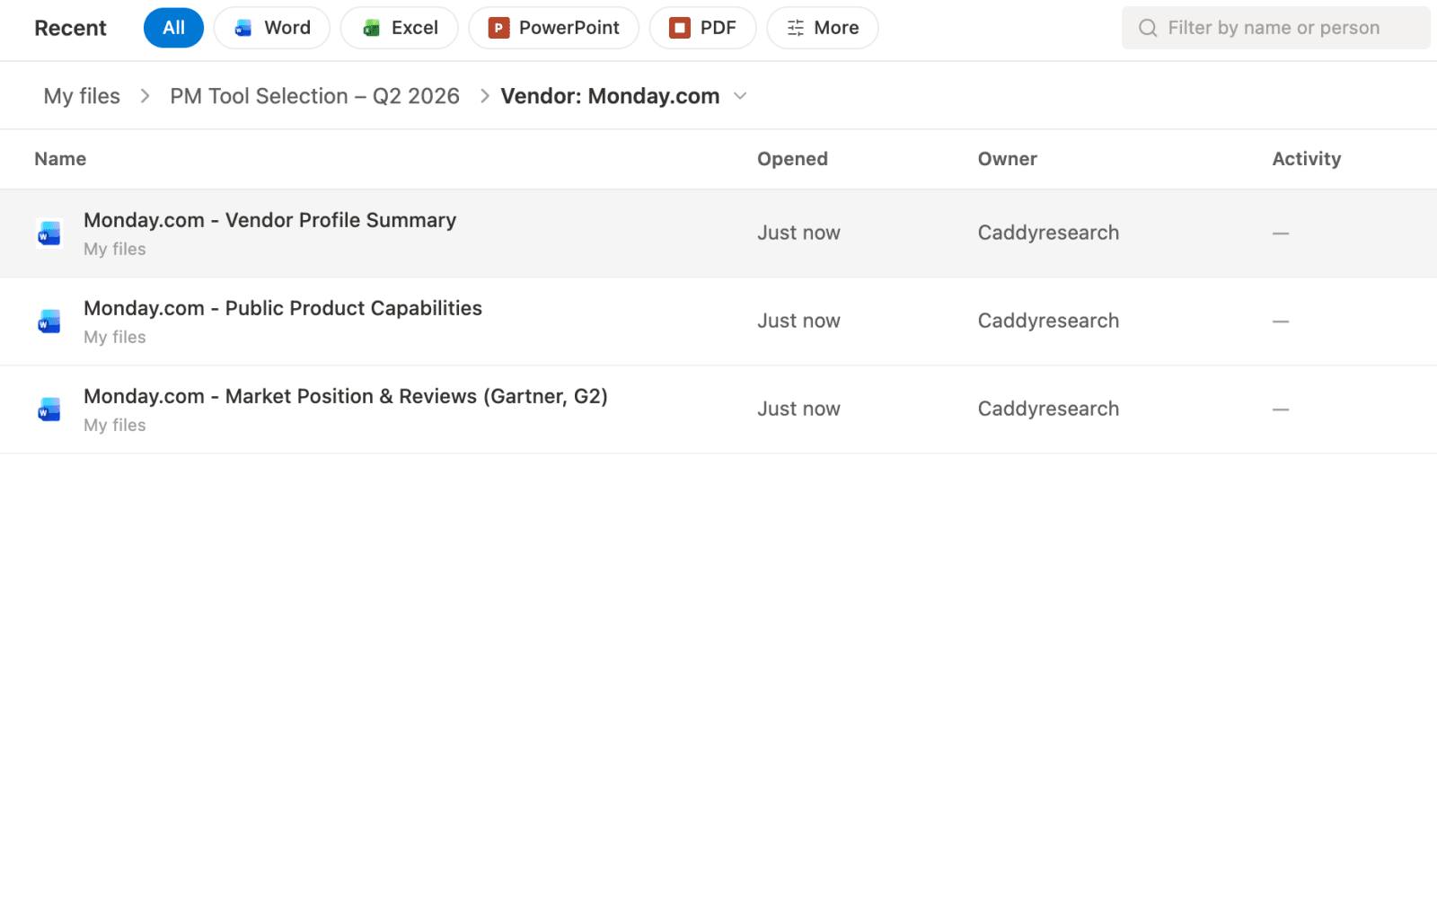Screen dimensions: 1437x899
Task: Click My files location under Public Product Capabilities
Action: point(115,337)
